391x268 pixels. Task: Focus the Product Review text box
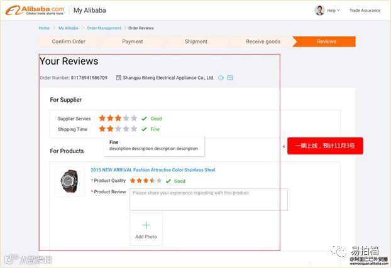[x=209, y=199]
